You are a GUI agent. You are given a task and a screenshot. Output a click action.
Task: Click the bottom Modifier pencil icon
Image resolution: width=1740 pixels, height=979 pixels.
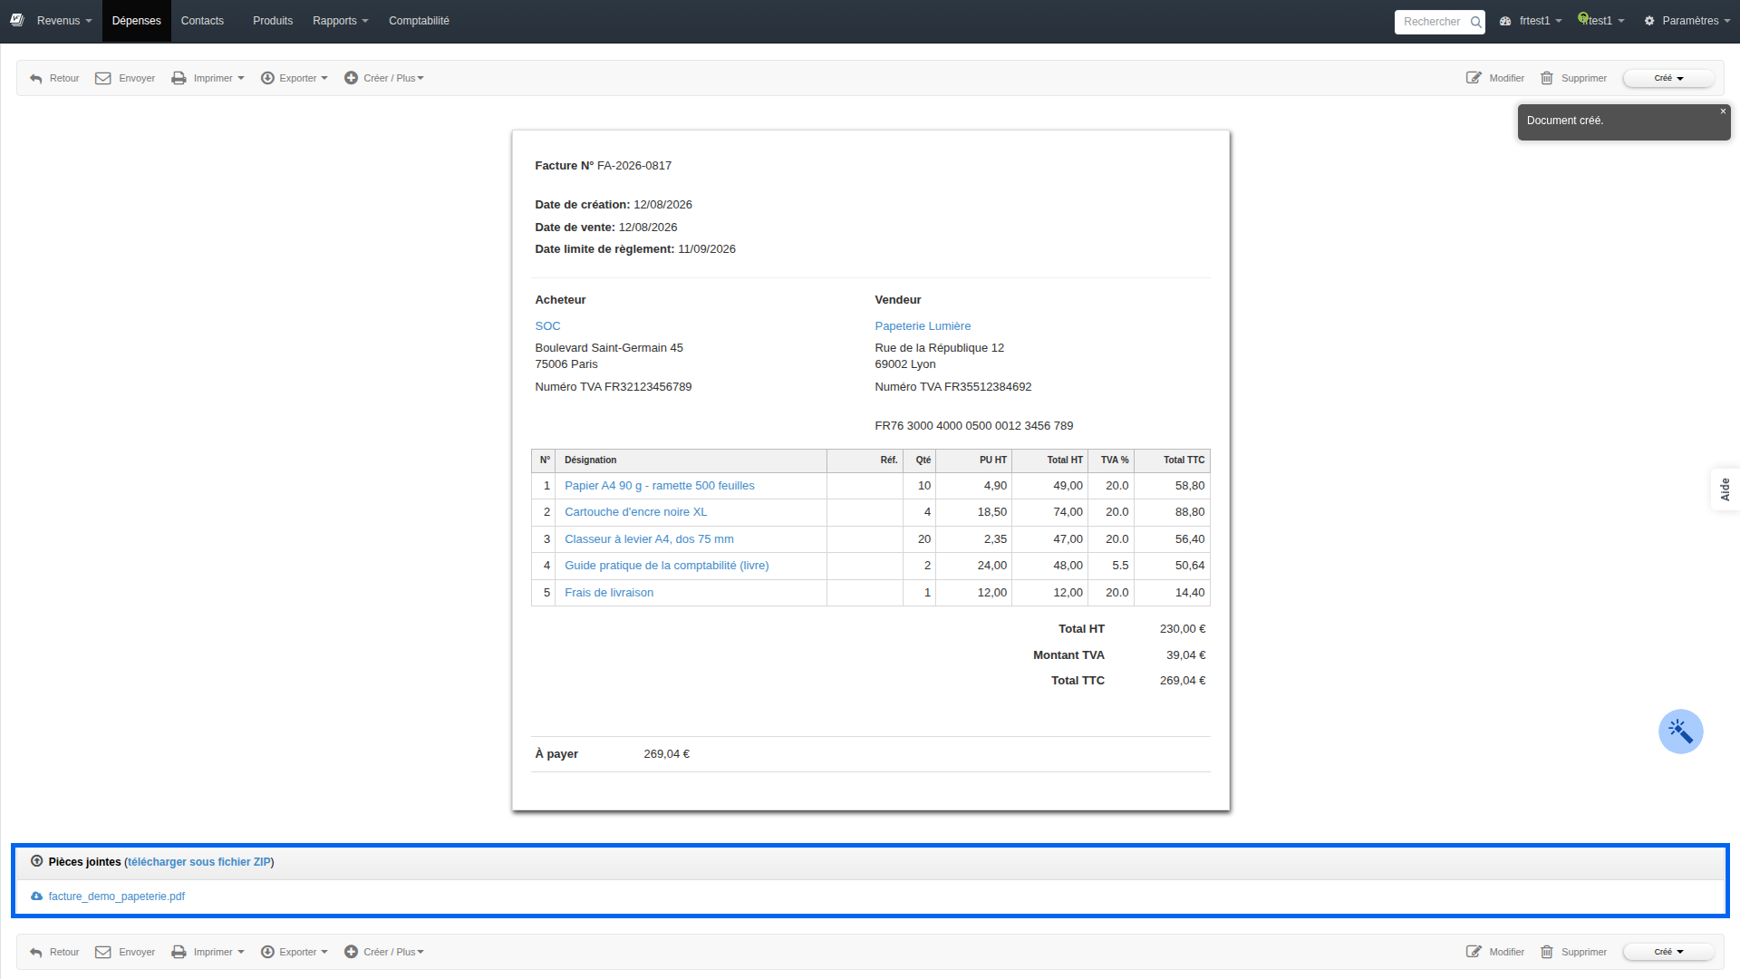[x=1474, y=952]
